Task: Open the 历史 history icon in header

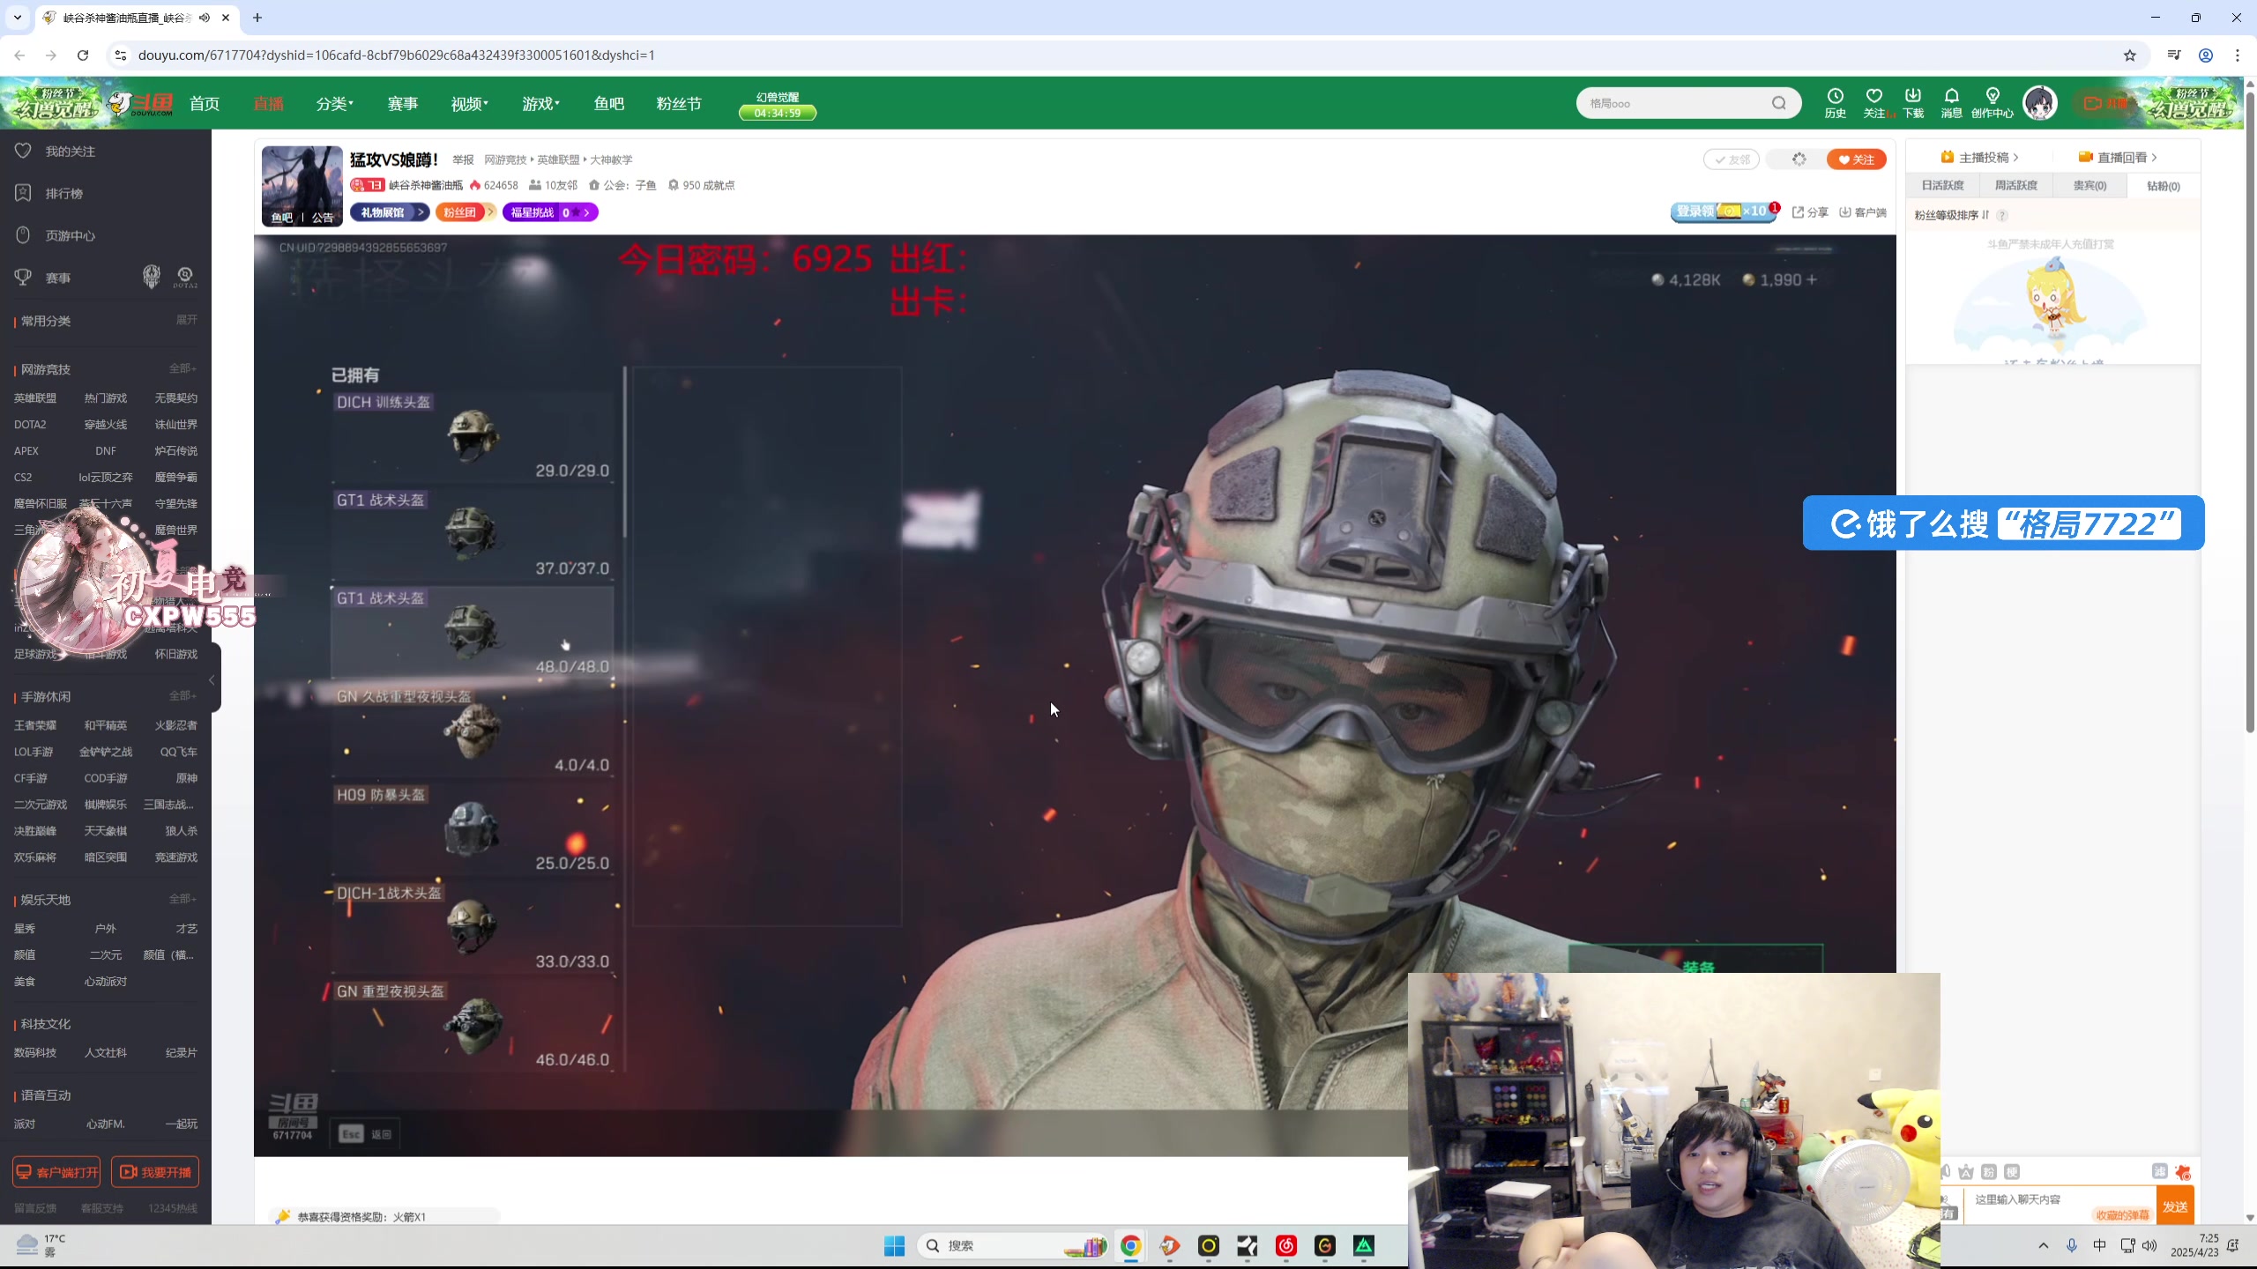Action: coord(1835,102)
